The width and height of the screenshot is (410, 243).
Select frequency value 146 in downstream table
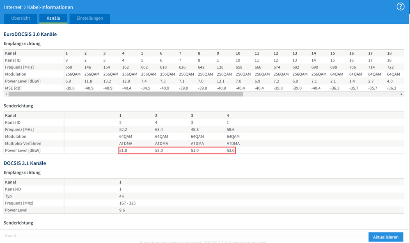pyautogui.click(x=87, y=67)
